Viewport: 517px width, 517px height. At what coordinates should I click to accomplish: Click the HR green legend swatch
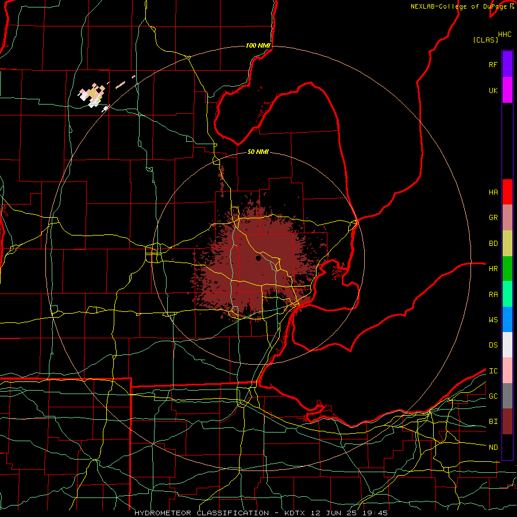tap(507, 269)
